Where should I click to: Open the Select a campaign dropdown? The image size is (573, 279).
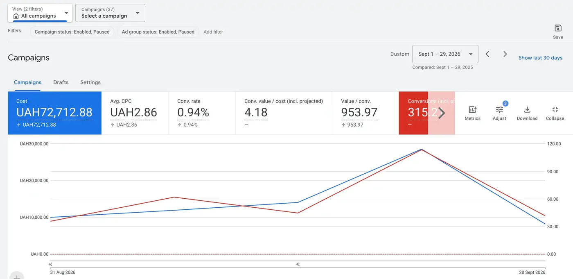click(x=110, y=13)
